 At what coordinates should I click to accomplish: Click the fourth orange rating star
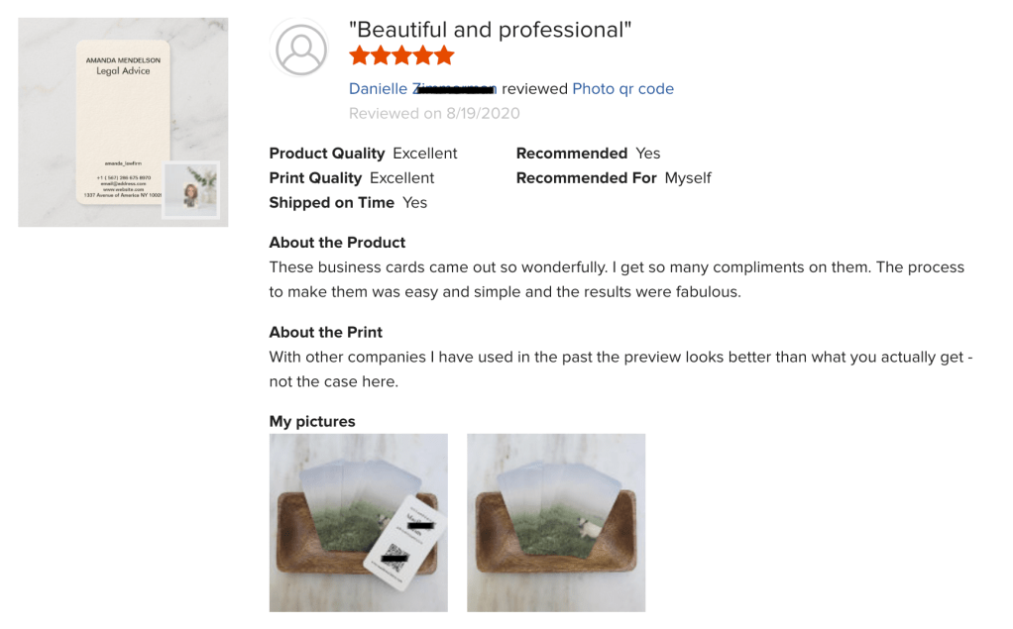click(x=423, y=55)
